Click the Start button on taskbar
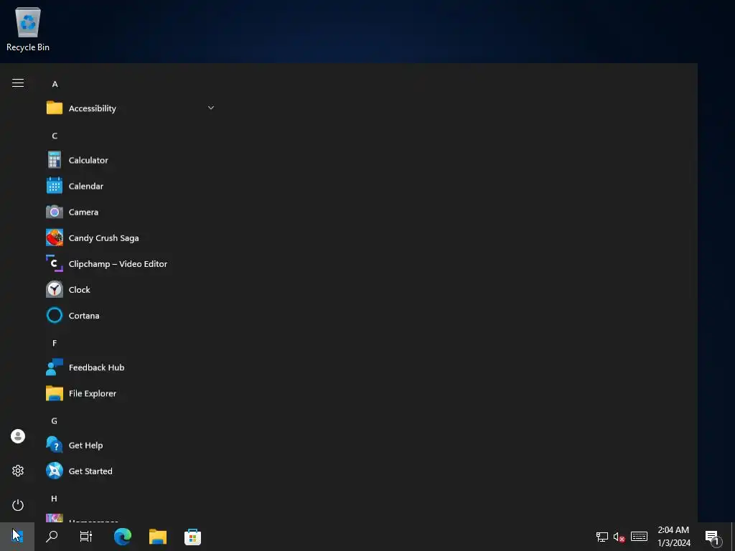Image resolution: width=735 pixels, height=551 pixels. pos(17,537)
